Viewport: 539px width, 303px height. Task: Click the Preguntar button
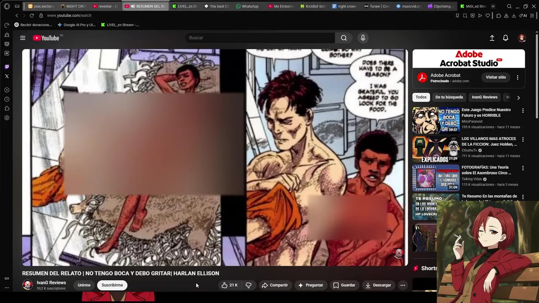click(x=310, y=285)
